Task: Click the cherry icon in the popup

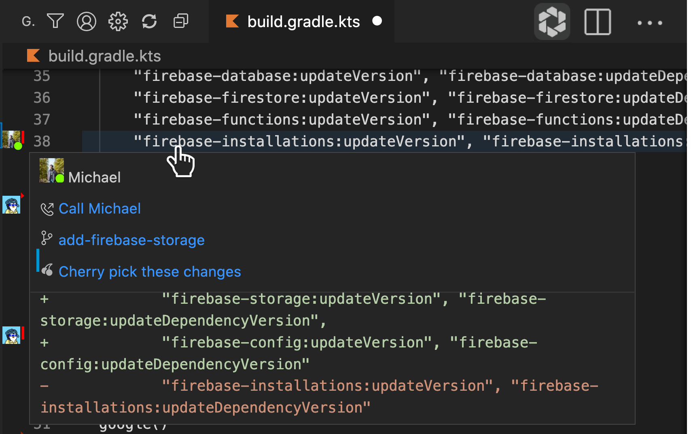Action: 47,270
